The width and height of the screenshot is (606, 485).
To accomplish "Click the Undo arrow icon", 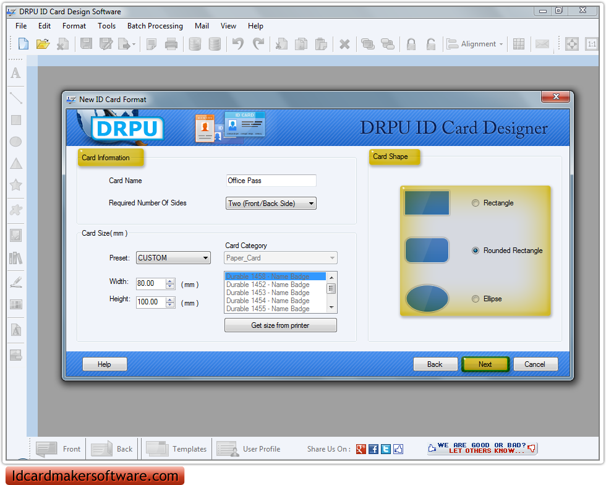I will [237, 44].
